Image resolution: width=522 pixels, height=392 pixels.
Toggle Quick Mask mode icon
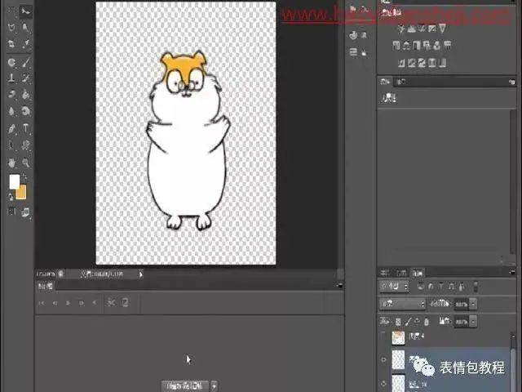pyautogui.click(x=11, y=212)
